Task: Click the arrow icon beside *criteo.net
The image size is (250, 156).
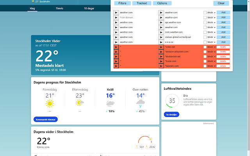Action: coord(161,47)
